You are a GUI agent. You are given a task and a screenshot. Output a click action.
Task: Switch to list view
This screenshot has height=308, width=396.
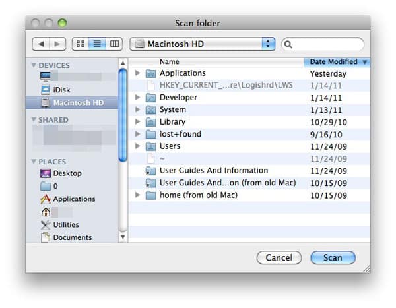(x=97, y=44)
